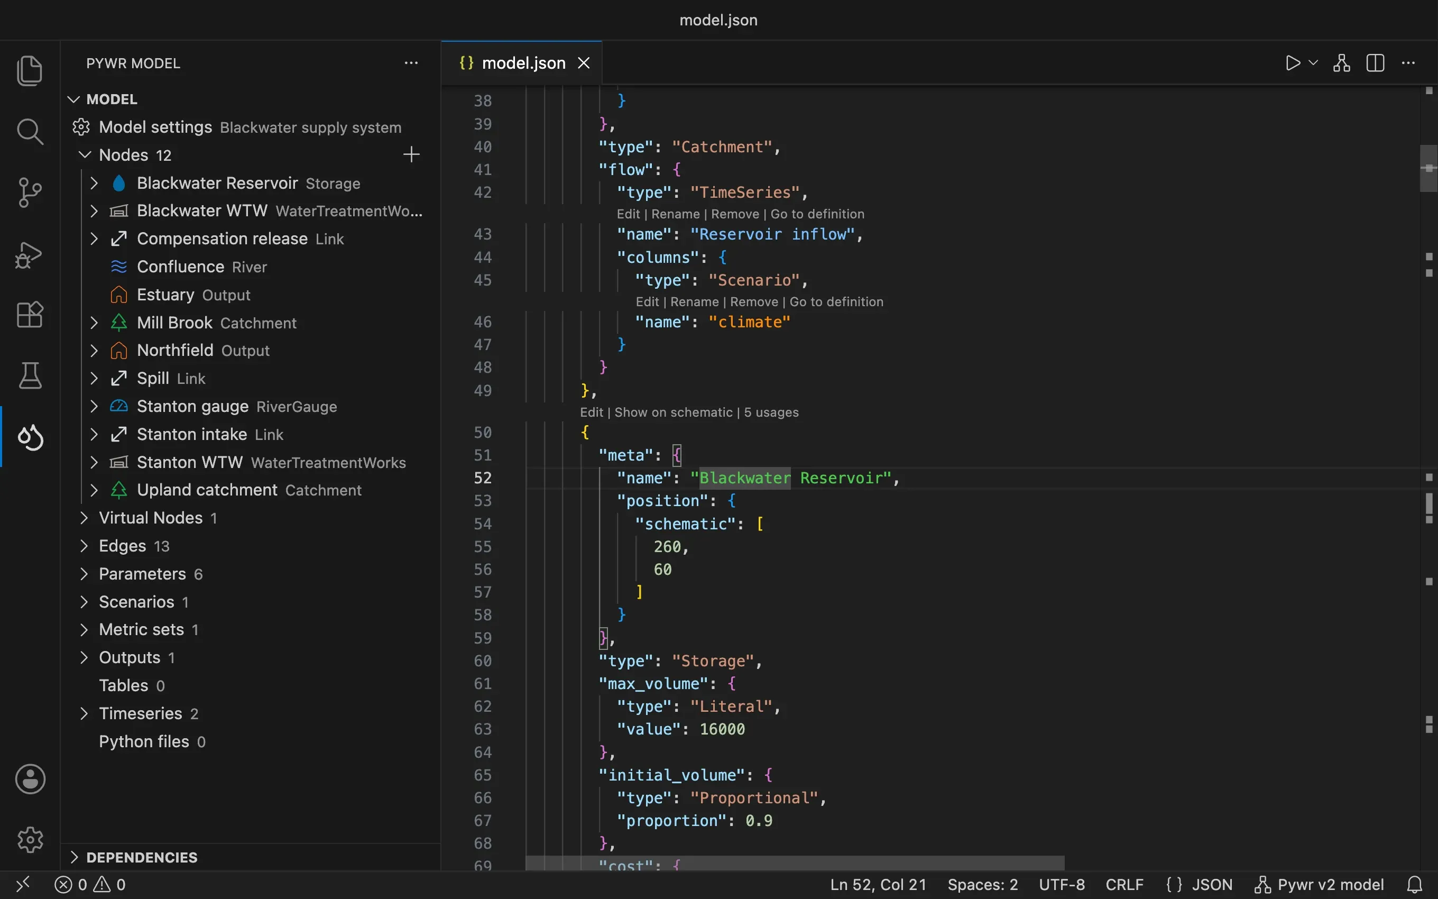Click Pywr v2 model status item
The height and width of the screenshot is (899, 1438).
(x=1319, y=885)
